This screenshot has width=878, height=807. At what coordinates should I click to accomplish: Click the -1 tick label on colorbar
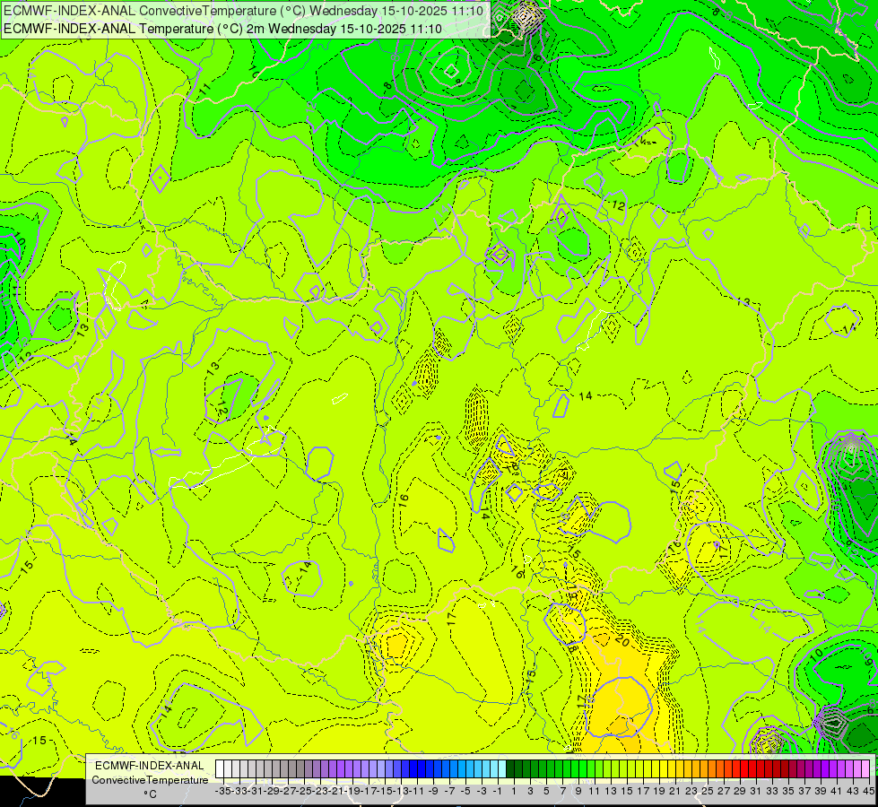tap(497, 791)
